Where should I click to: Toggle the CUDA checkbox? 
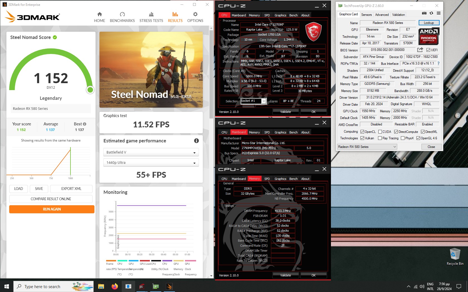380,132
